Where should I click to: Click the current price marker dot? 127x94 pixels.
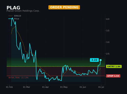pyautogui.click(x=101, y=60)
